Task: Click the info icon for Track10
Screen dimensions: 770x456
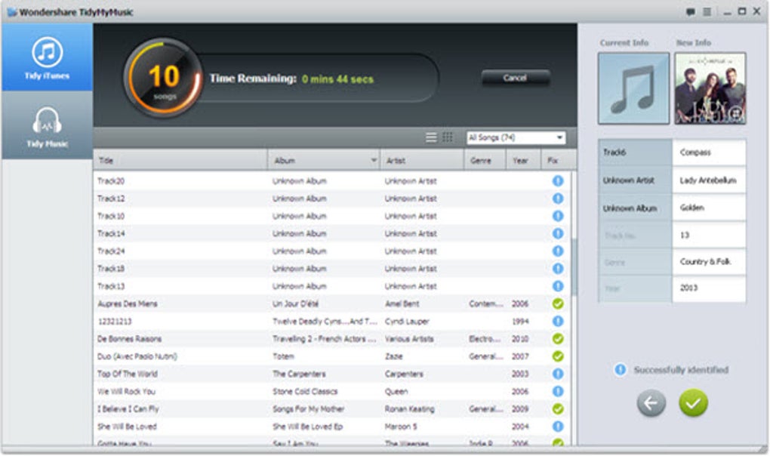Action: click(558, 216)
